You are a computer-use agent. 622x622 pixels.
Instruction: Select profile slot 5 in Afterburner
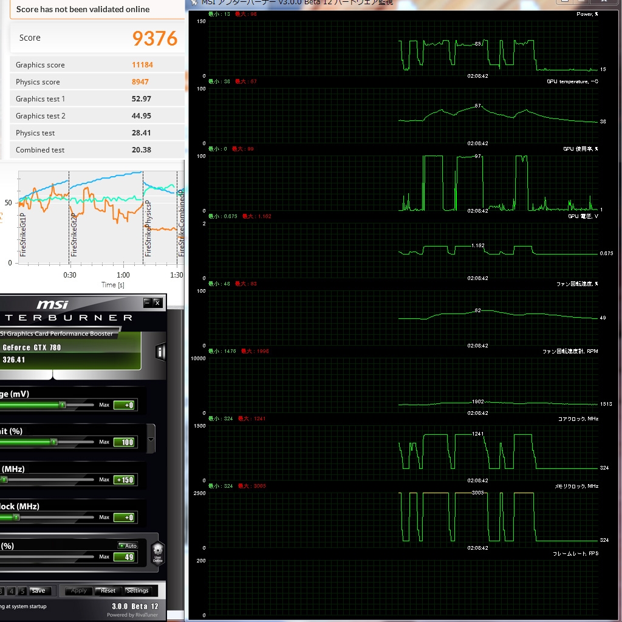[22, 591]
